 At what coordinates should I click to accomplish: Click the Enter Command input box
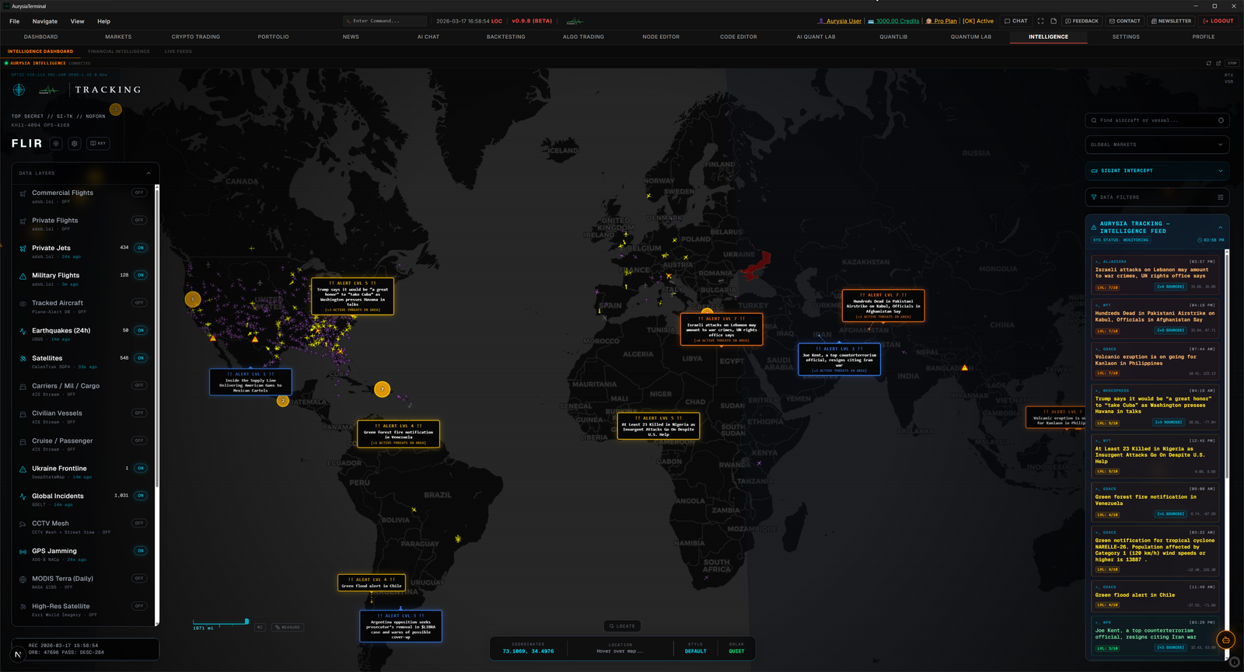point(385,21)
